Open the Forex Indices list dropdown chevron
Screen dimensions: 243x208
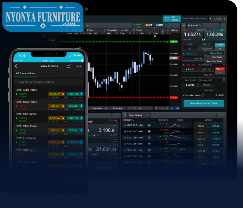tap(144, 115)
